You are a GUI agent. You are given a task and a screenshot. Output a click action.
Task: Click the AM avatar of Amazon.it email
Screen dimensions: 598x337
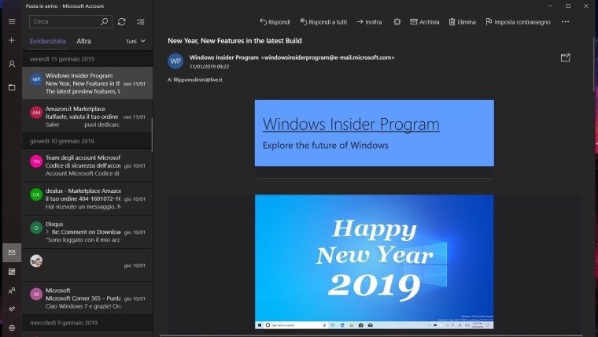click(36, 113)
